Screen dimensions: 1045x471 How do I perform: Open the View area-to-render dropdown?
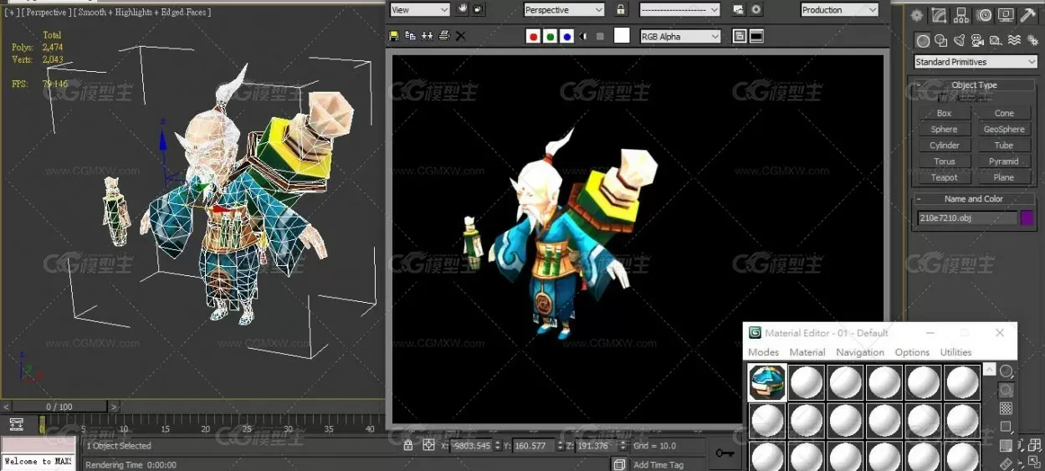pos(420,10)
